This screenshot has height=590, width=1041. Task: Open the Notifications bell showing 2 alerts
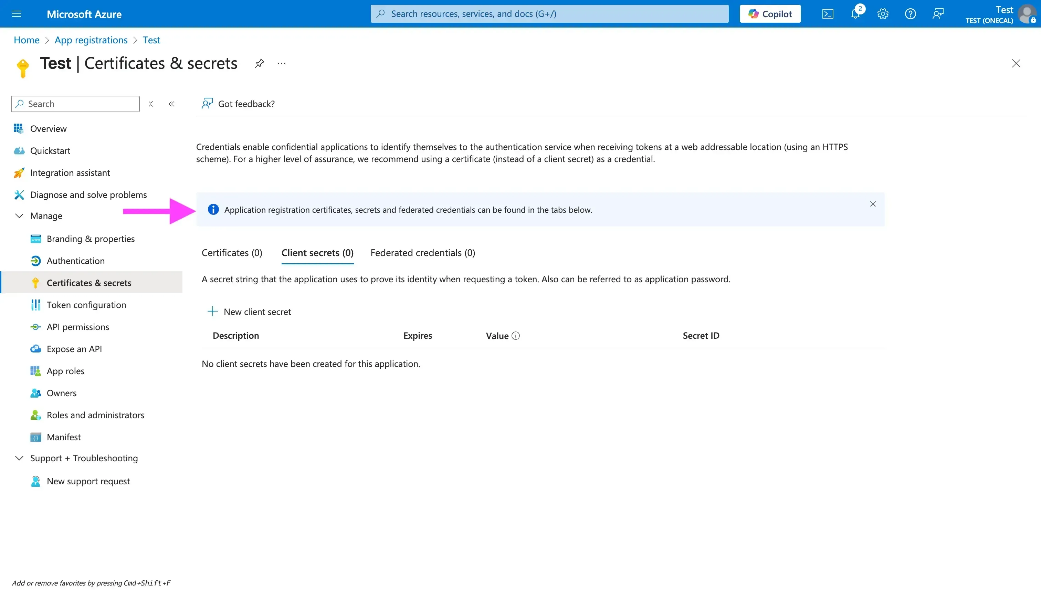(855, 13)
